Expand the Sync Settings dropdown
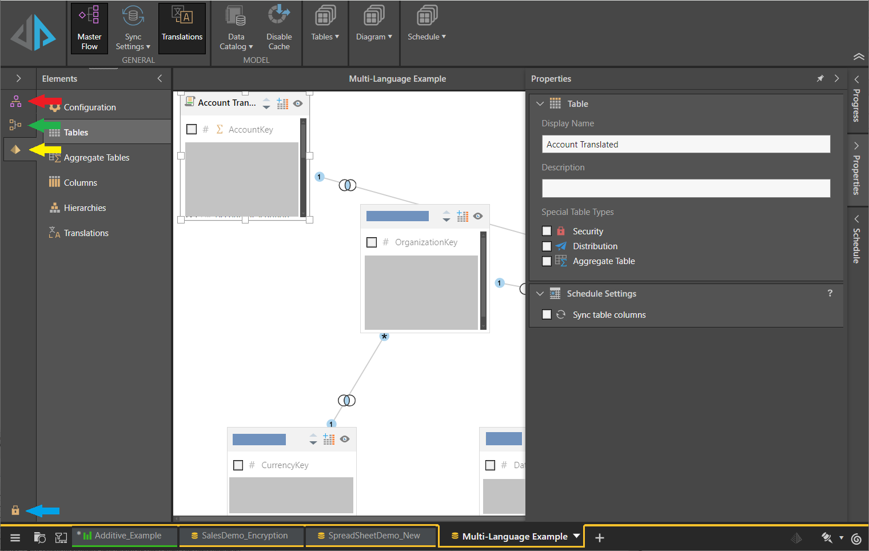The width and height of the screenshot is (869, 551). [x=133, y=29]
